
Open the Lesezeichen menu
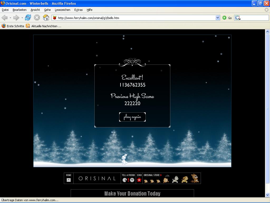(x=62, y=10)
